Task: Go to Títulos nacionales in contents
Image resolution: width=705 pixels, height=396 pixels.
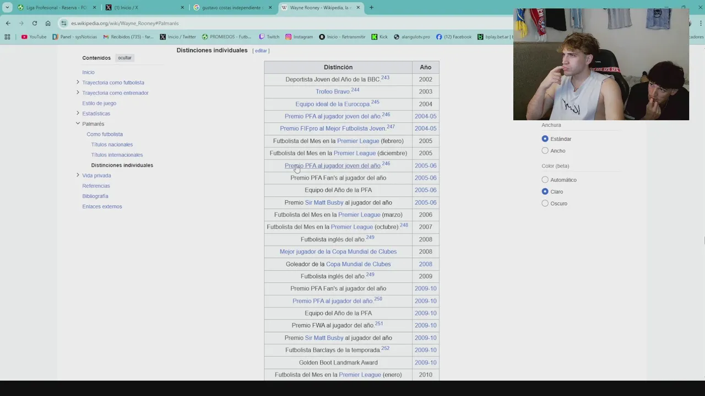Action: click(x=112, y=145)
